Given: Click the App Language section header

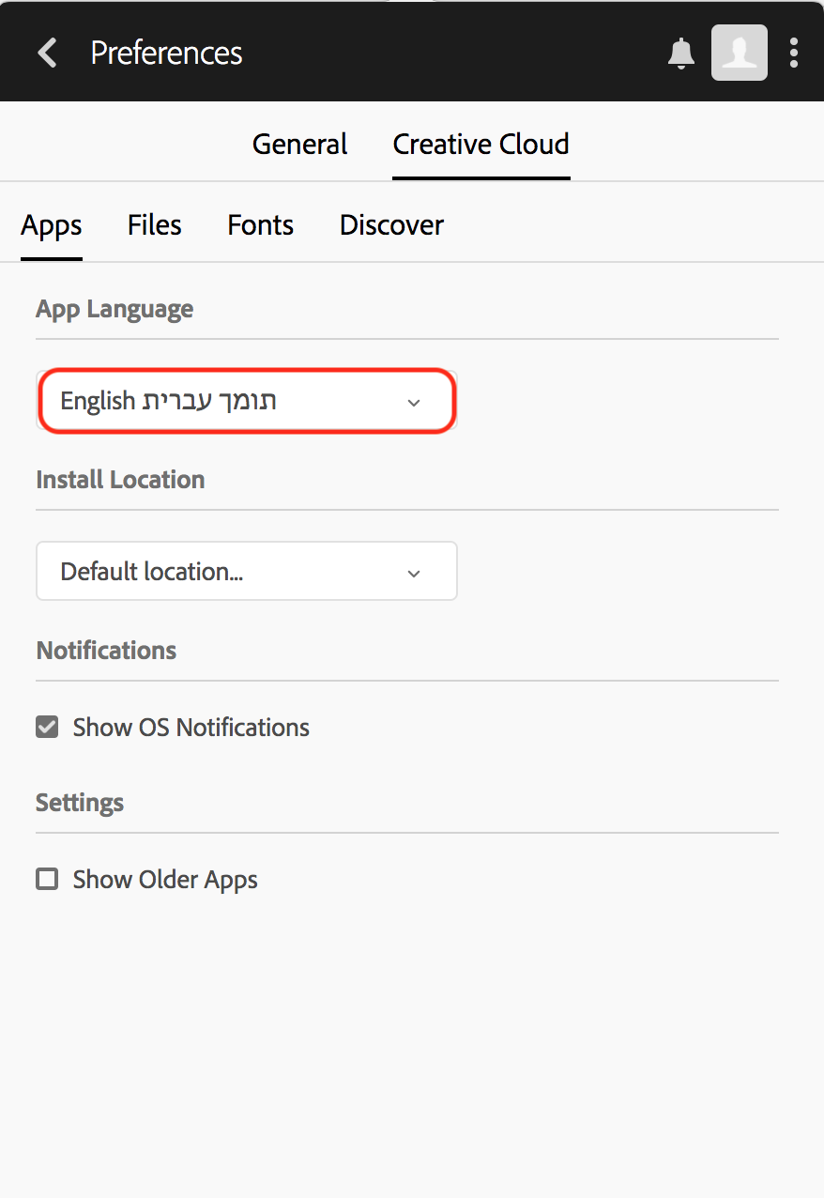Looking at the screenshot, I should click(114, 308).
